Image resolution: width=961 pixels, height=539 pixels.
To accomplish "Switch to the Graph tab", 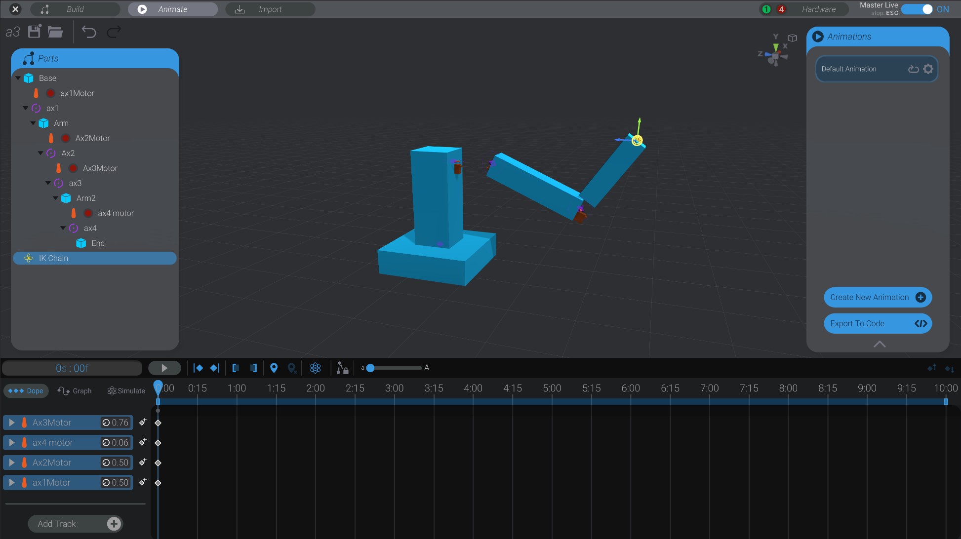I will pos(75,390).
